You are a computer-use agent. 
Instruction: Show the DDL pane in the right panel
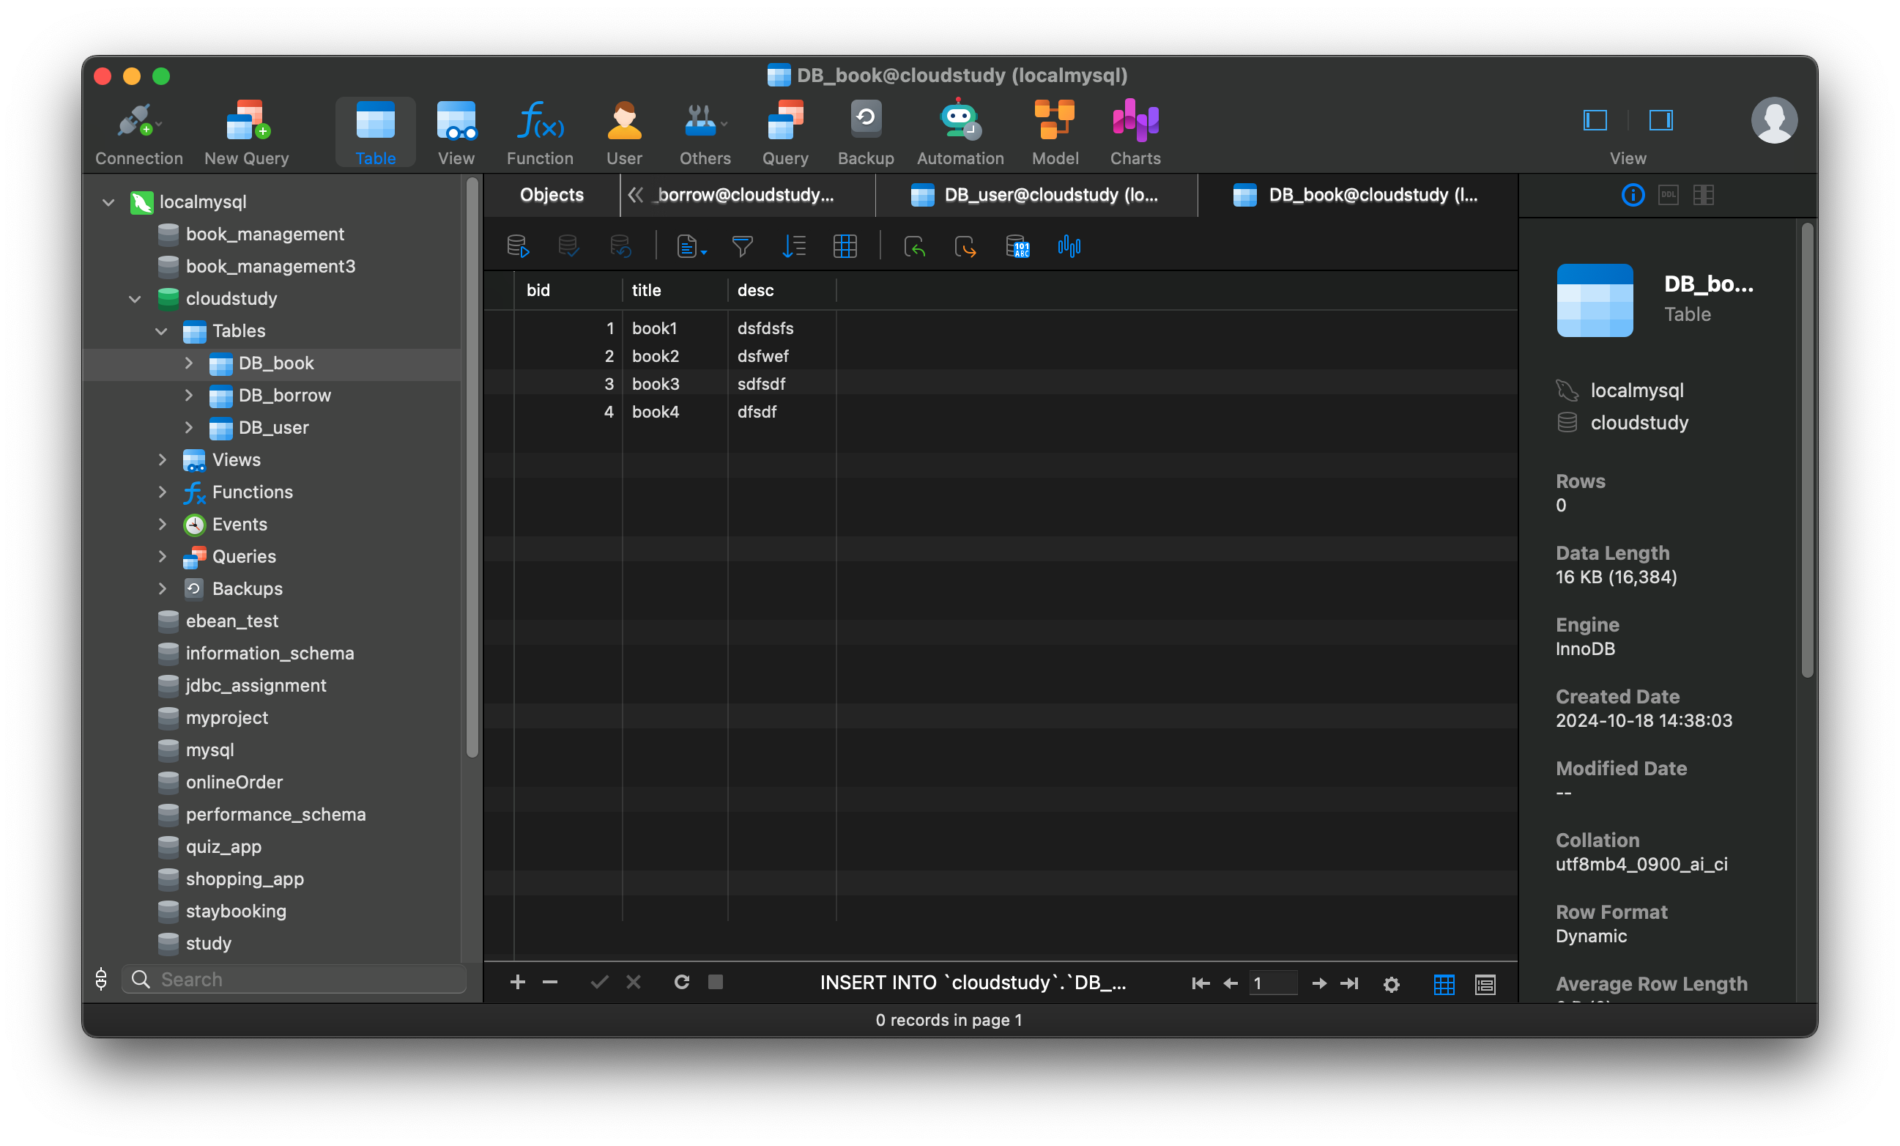pos(1668,195)
